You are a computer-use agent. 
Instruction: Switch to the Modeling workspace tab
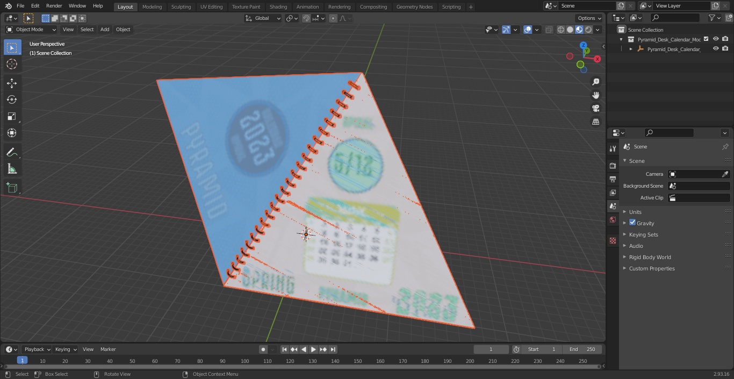[152, 7]
